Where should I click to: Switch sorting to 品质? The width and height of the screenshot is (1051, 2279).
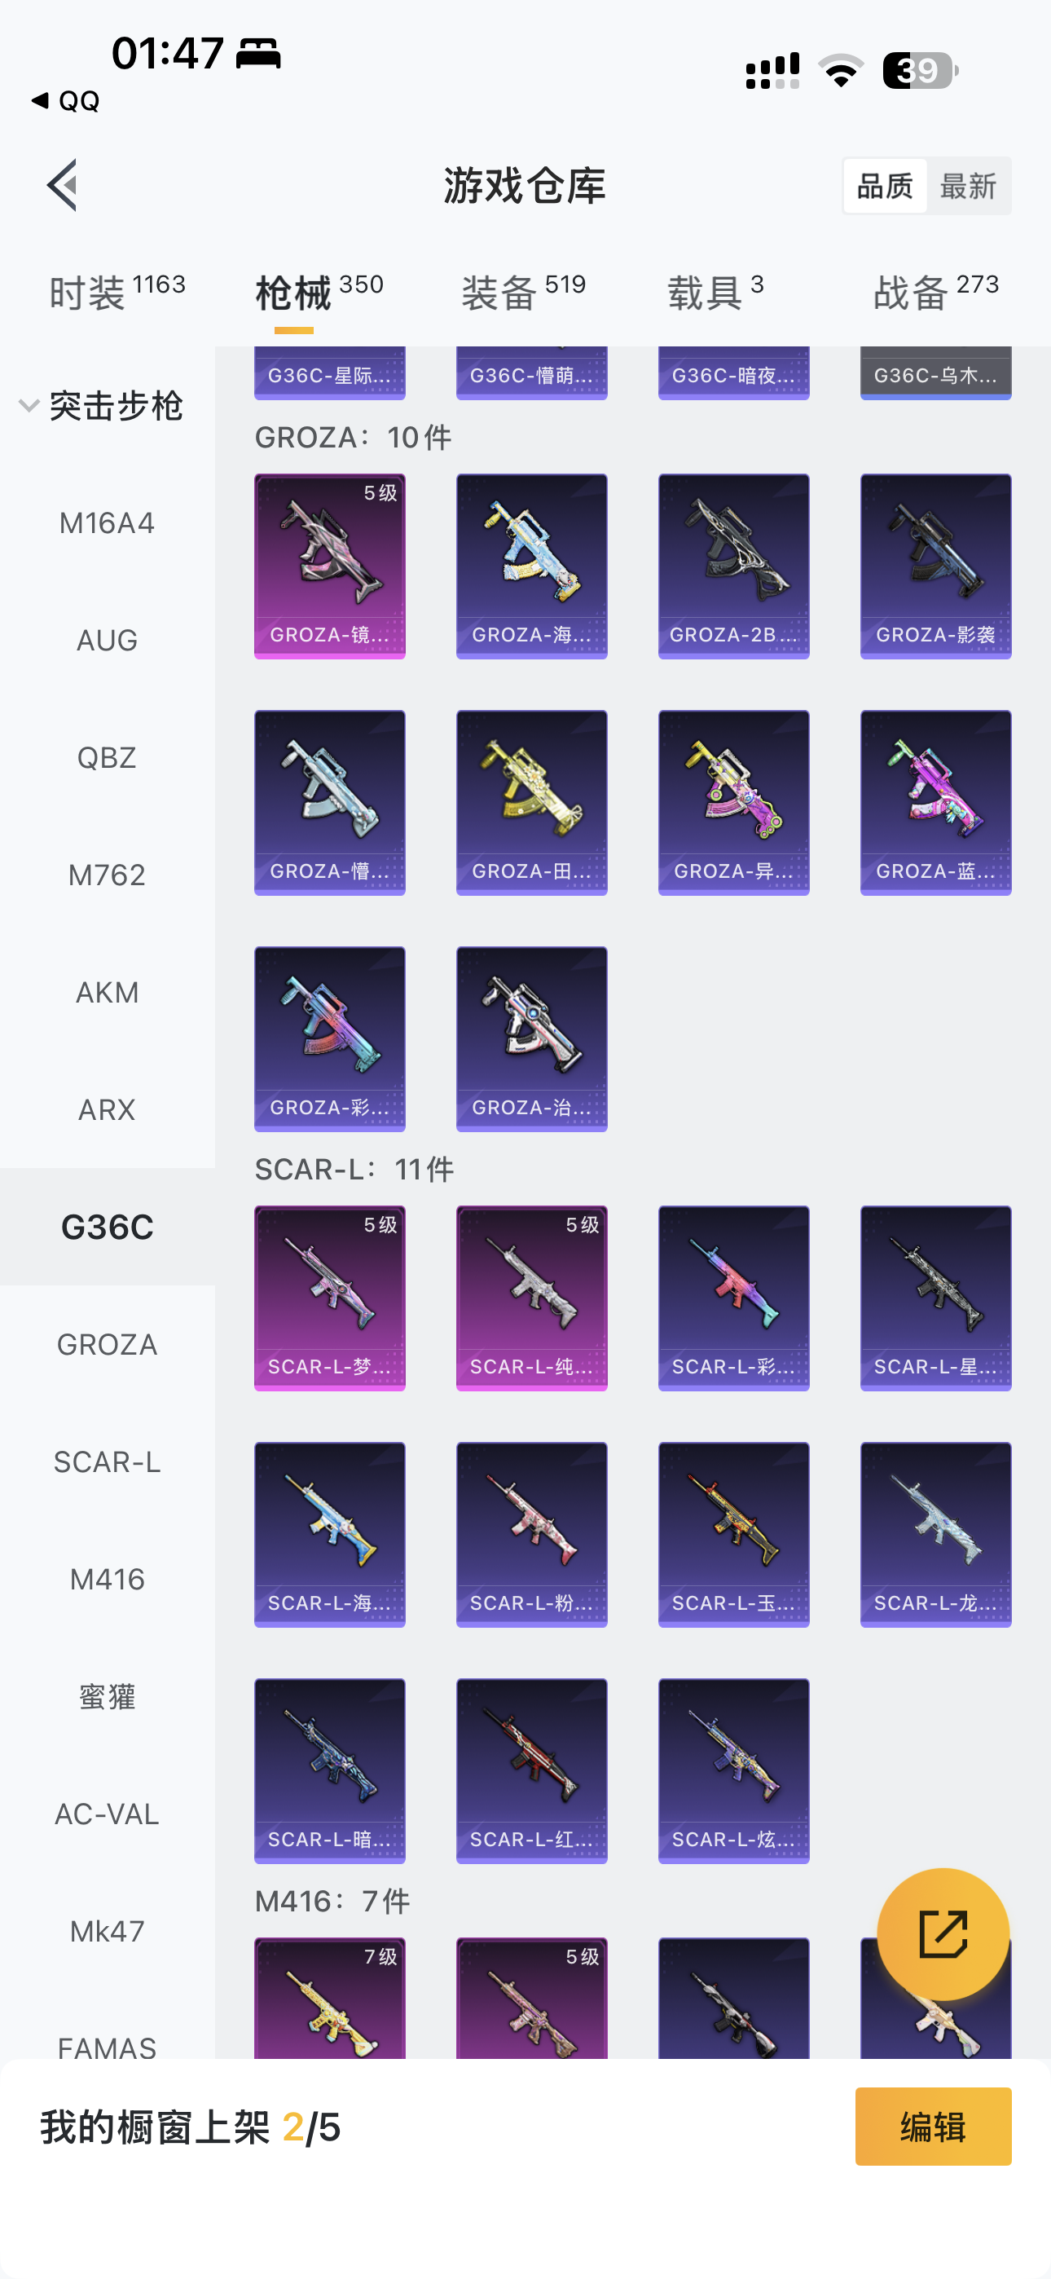(885, 186)
